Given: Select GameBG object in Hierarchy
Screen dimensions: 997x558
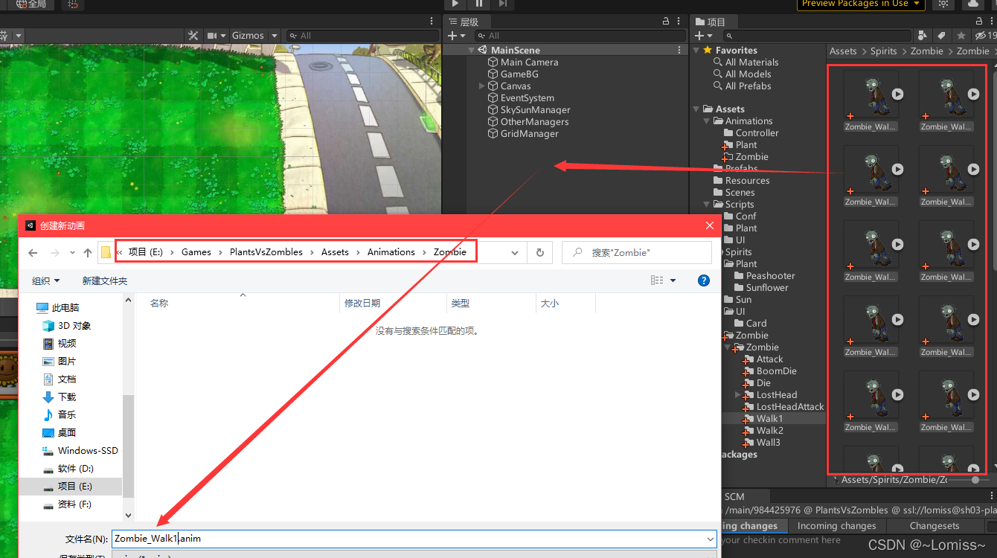Looking at the screenshot, I should [519, 74].
